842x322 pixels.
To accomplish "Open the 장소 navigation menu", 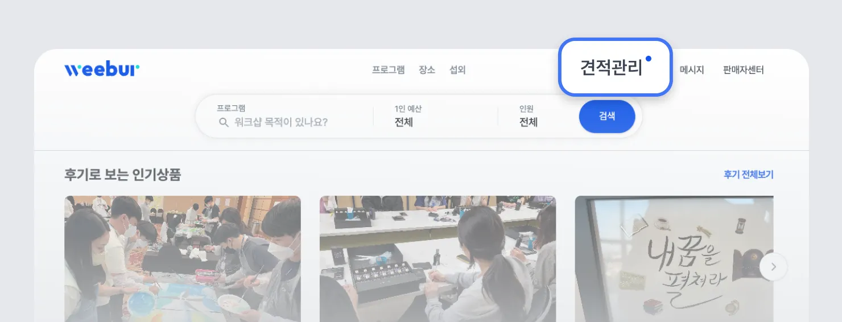I will 427,70.
